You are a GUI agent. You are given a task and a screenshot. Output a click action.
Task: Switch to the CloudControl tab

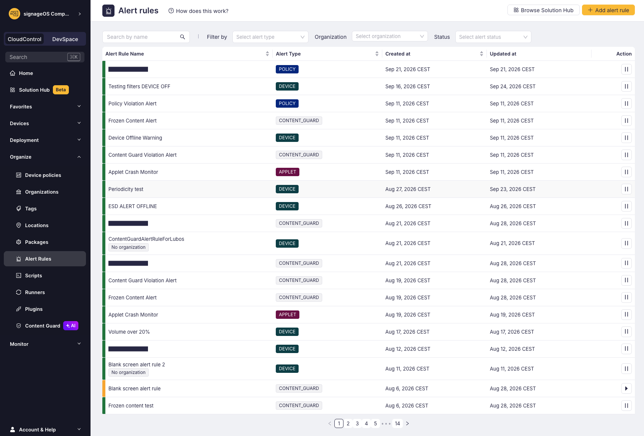point(24,39)
